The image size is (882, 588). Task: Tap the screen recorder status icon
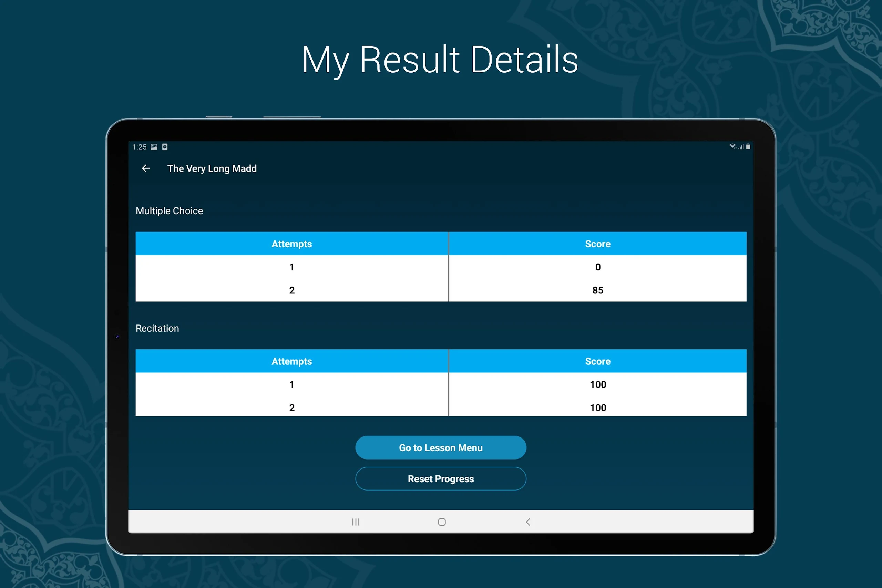pos(165,147)
